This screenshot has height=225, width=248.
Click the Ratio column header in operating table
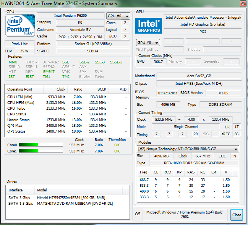[76, 89]
